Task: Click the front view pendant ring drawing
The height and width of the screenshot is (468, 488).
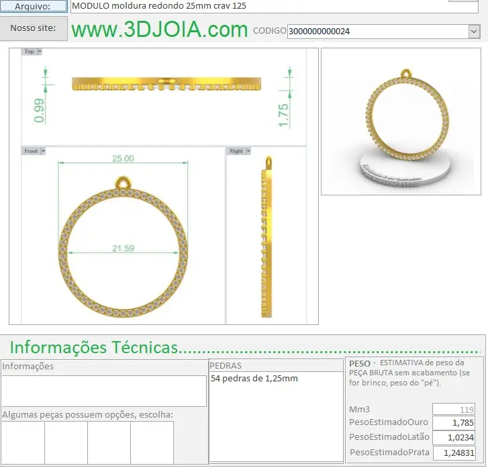Action: [x=124, y=247]
